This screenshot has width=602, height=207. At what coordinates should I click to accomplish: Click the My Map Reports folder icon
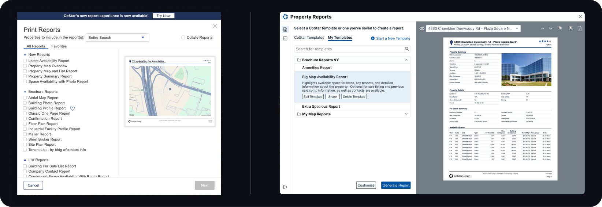click(x=299, y=114)
